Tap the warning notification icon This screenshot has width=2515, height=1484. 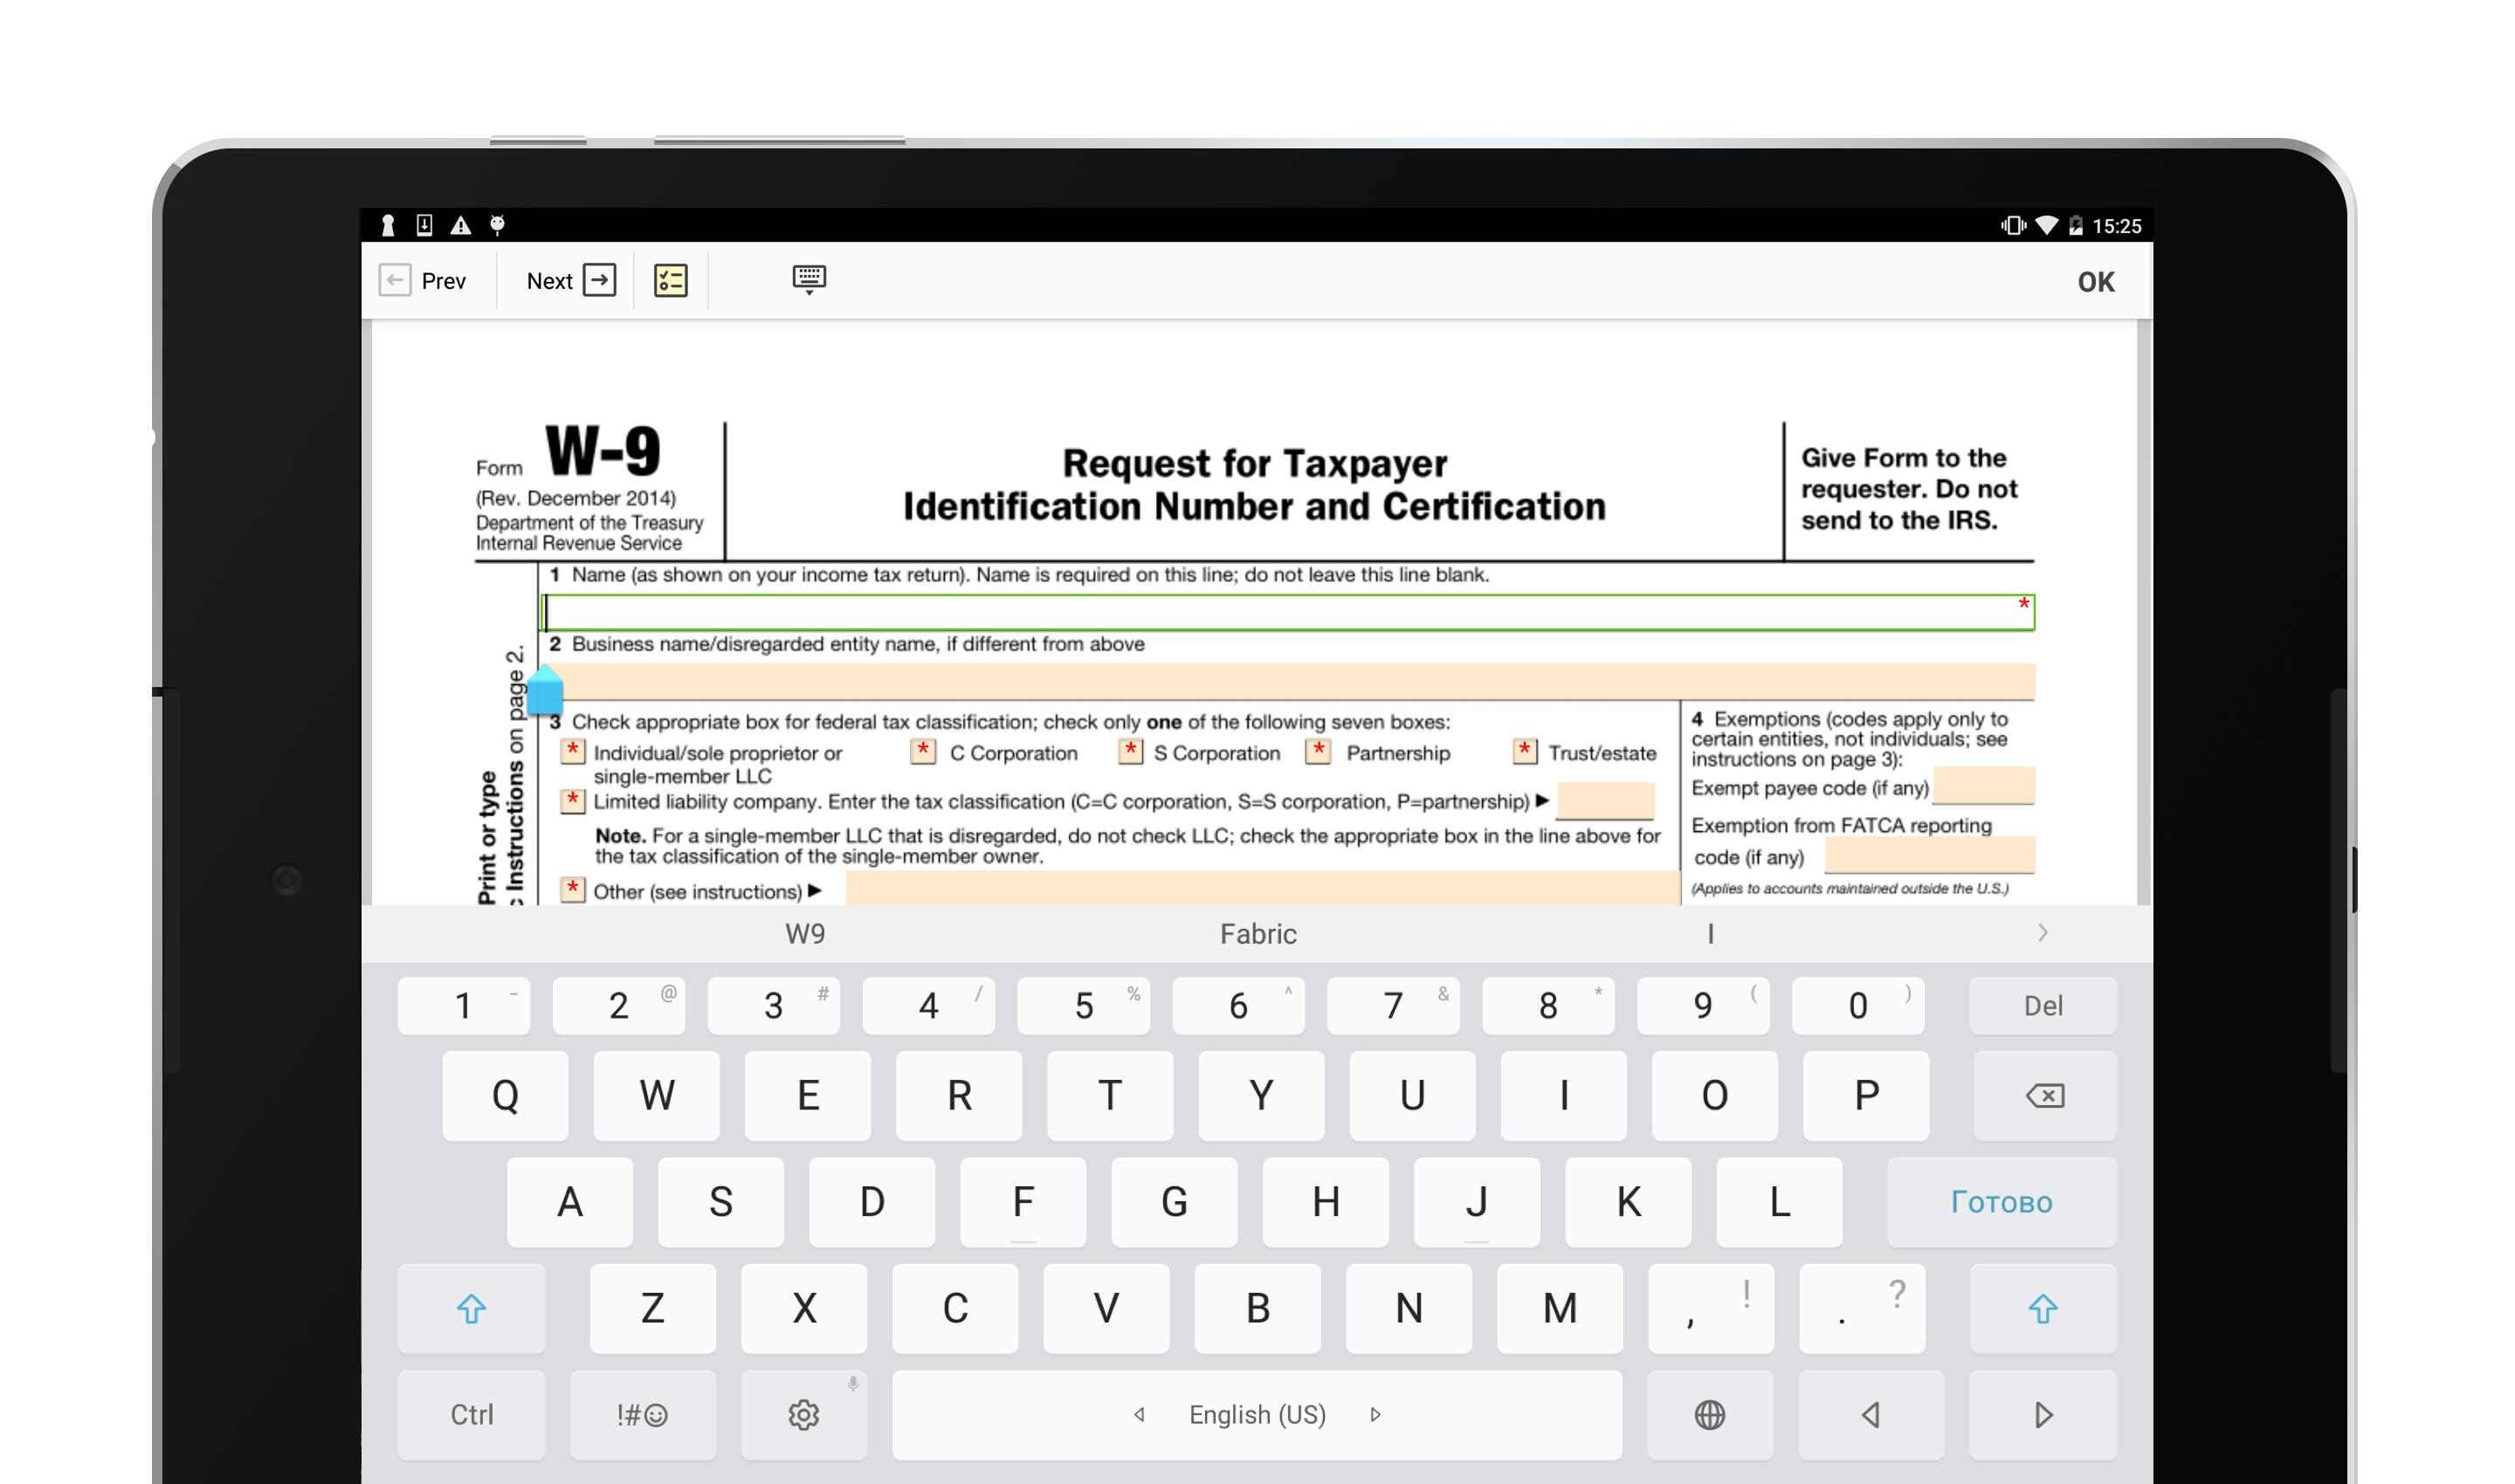click(x=460, y=225)
